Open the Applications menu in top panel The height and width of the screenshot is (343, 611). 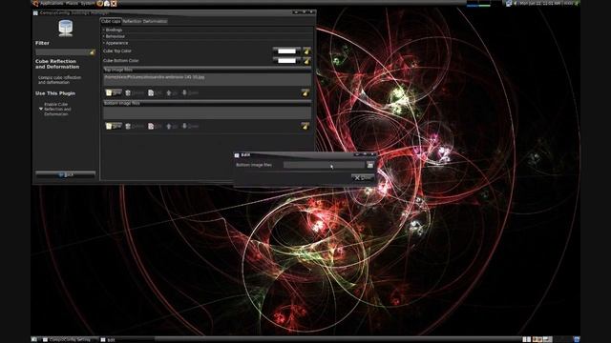(x=52, y=3)
